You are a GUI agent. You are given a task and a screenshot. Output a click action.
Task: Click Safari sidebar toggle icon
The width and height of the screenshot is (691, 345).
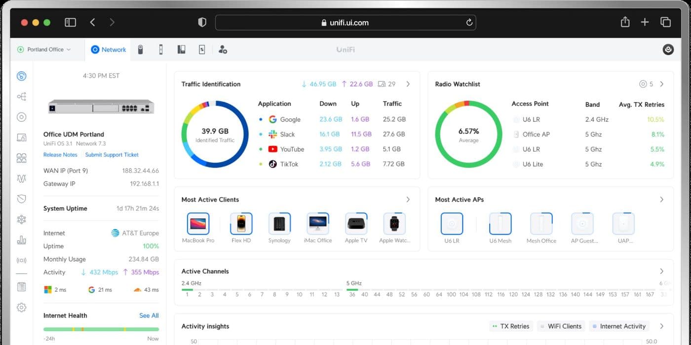coord(70,22)
